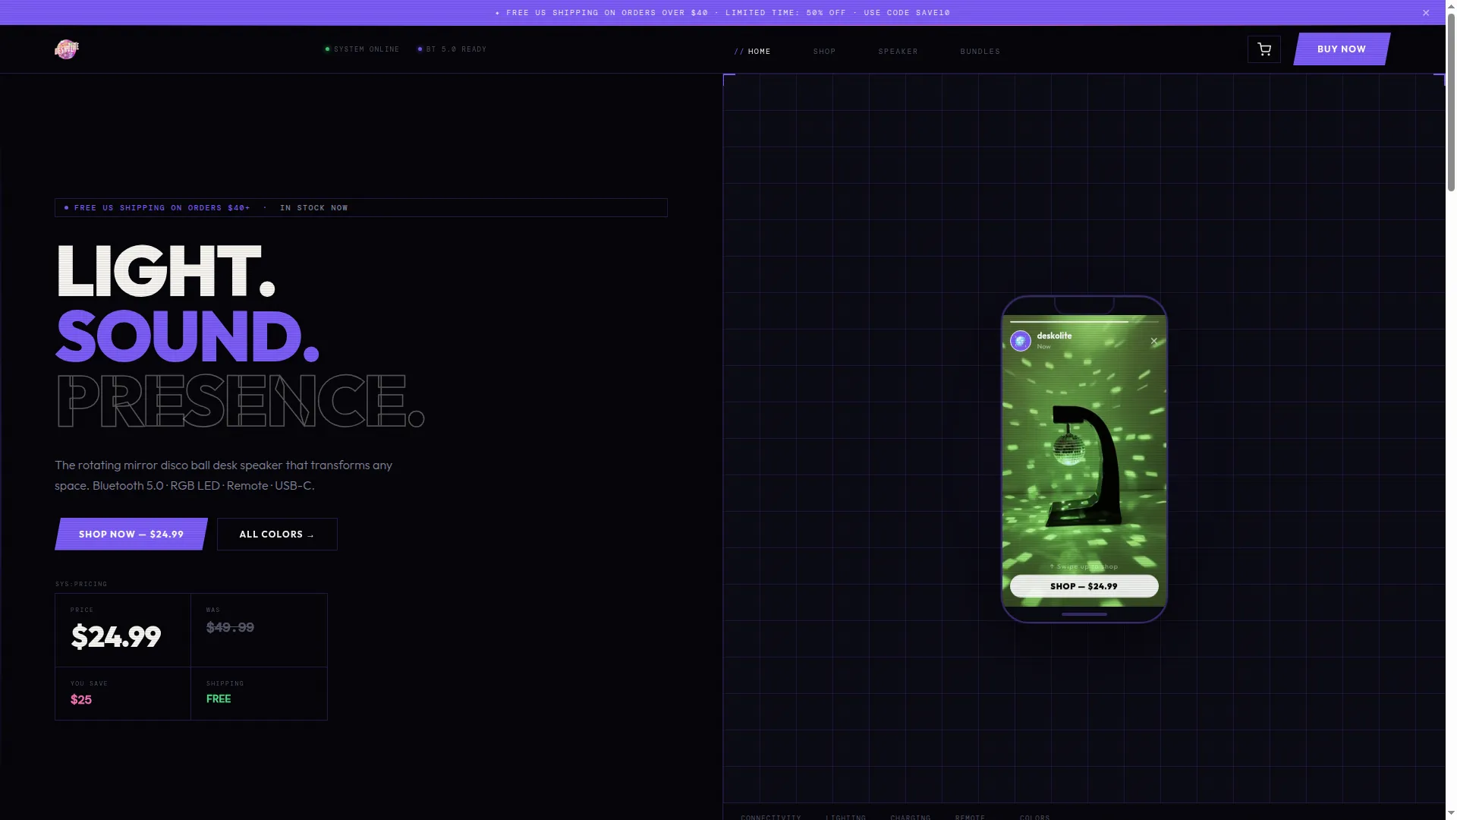Screen dimensions: 1457x820
Task: Click the 'Swipe up to shop' hint
Action: (x=1084, y=566)
